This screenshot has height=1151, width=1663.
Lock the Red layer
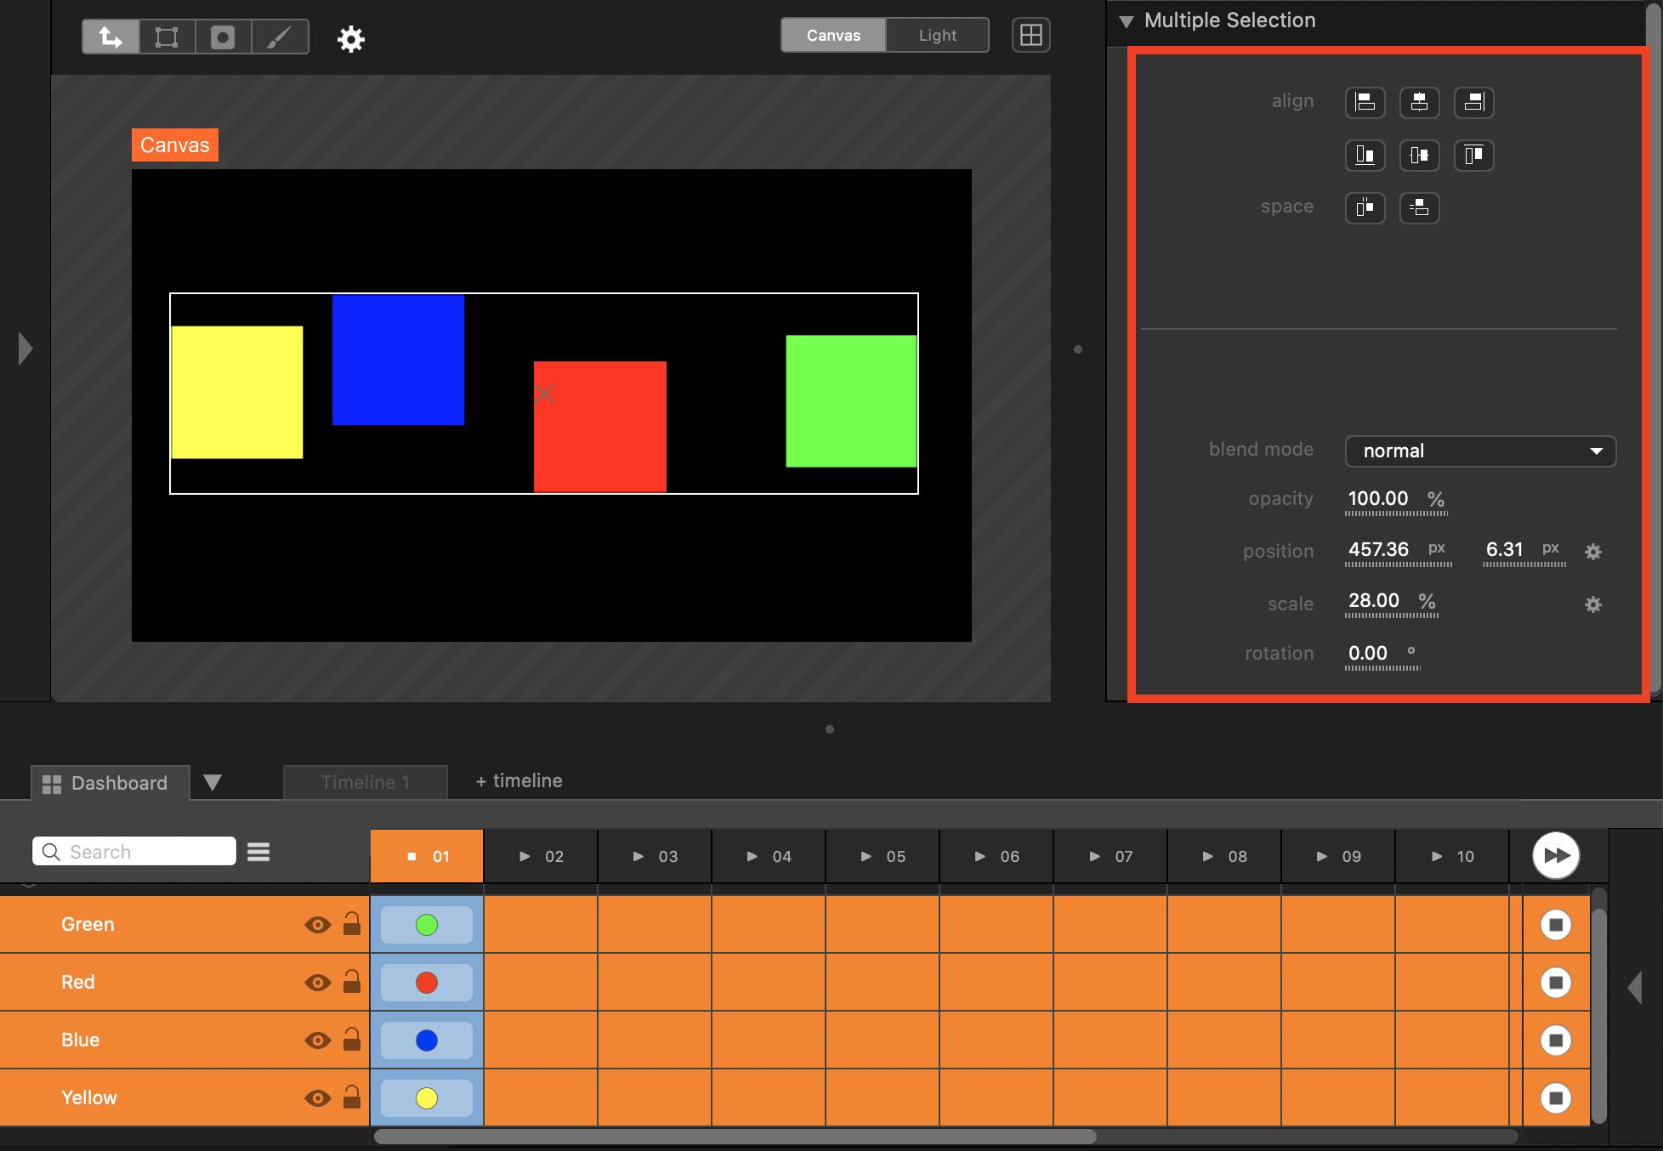351,983
